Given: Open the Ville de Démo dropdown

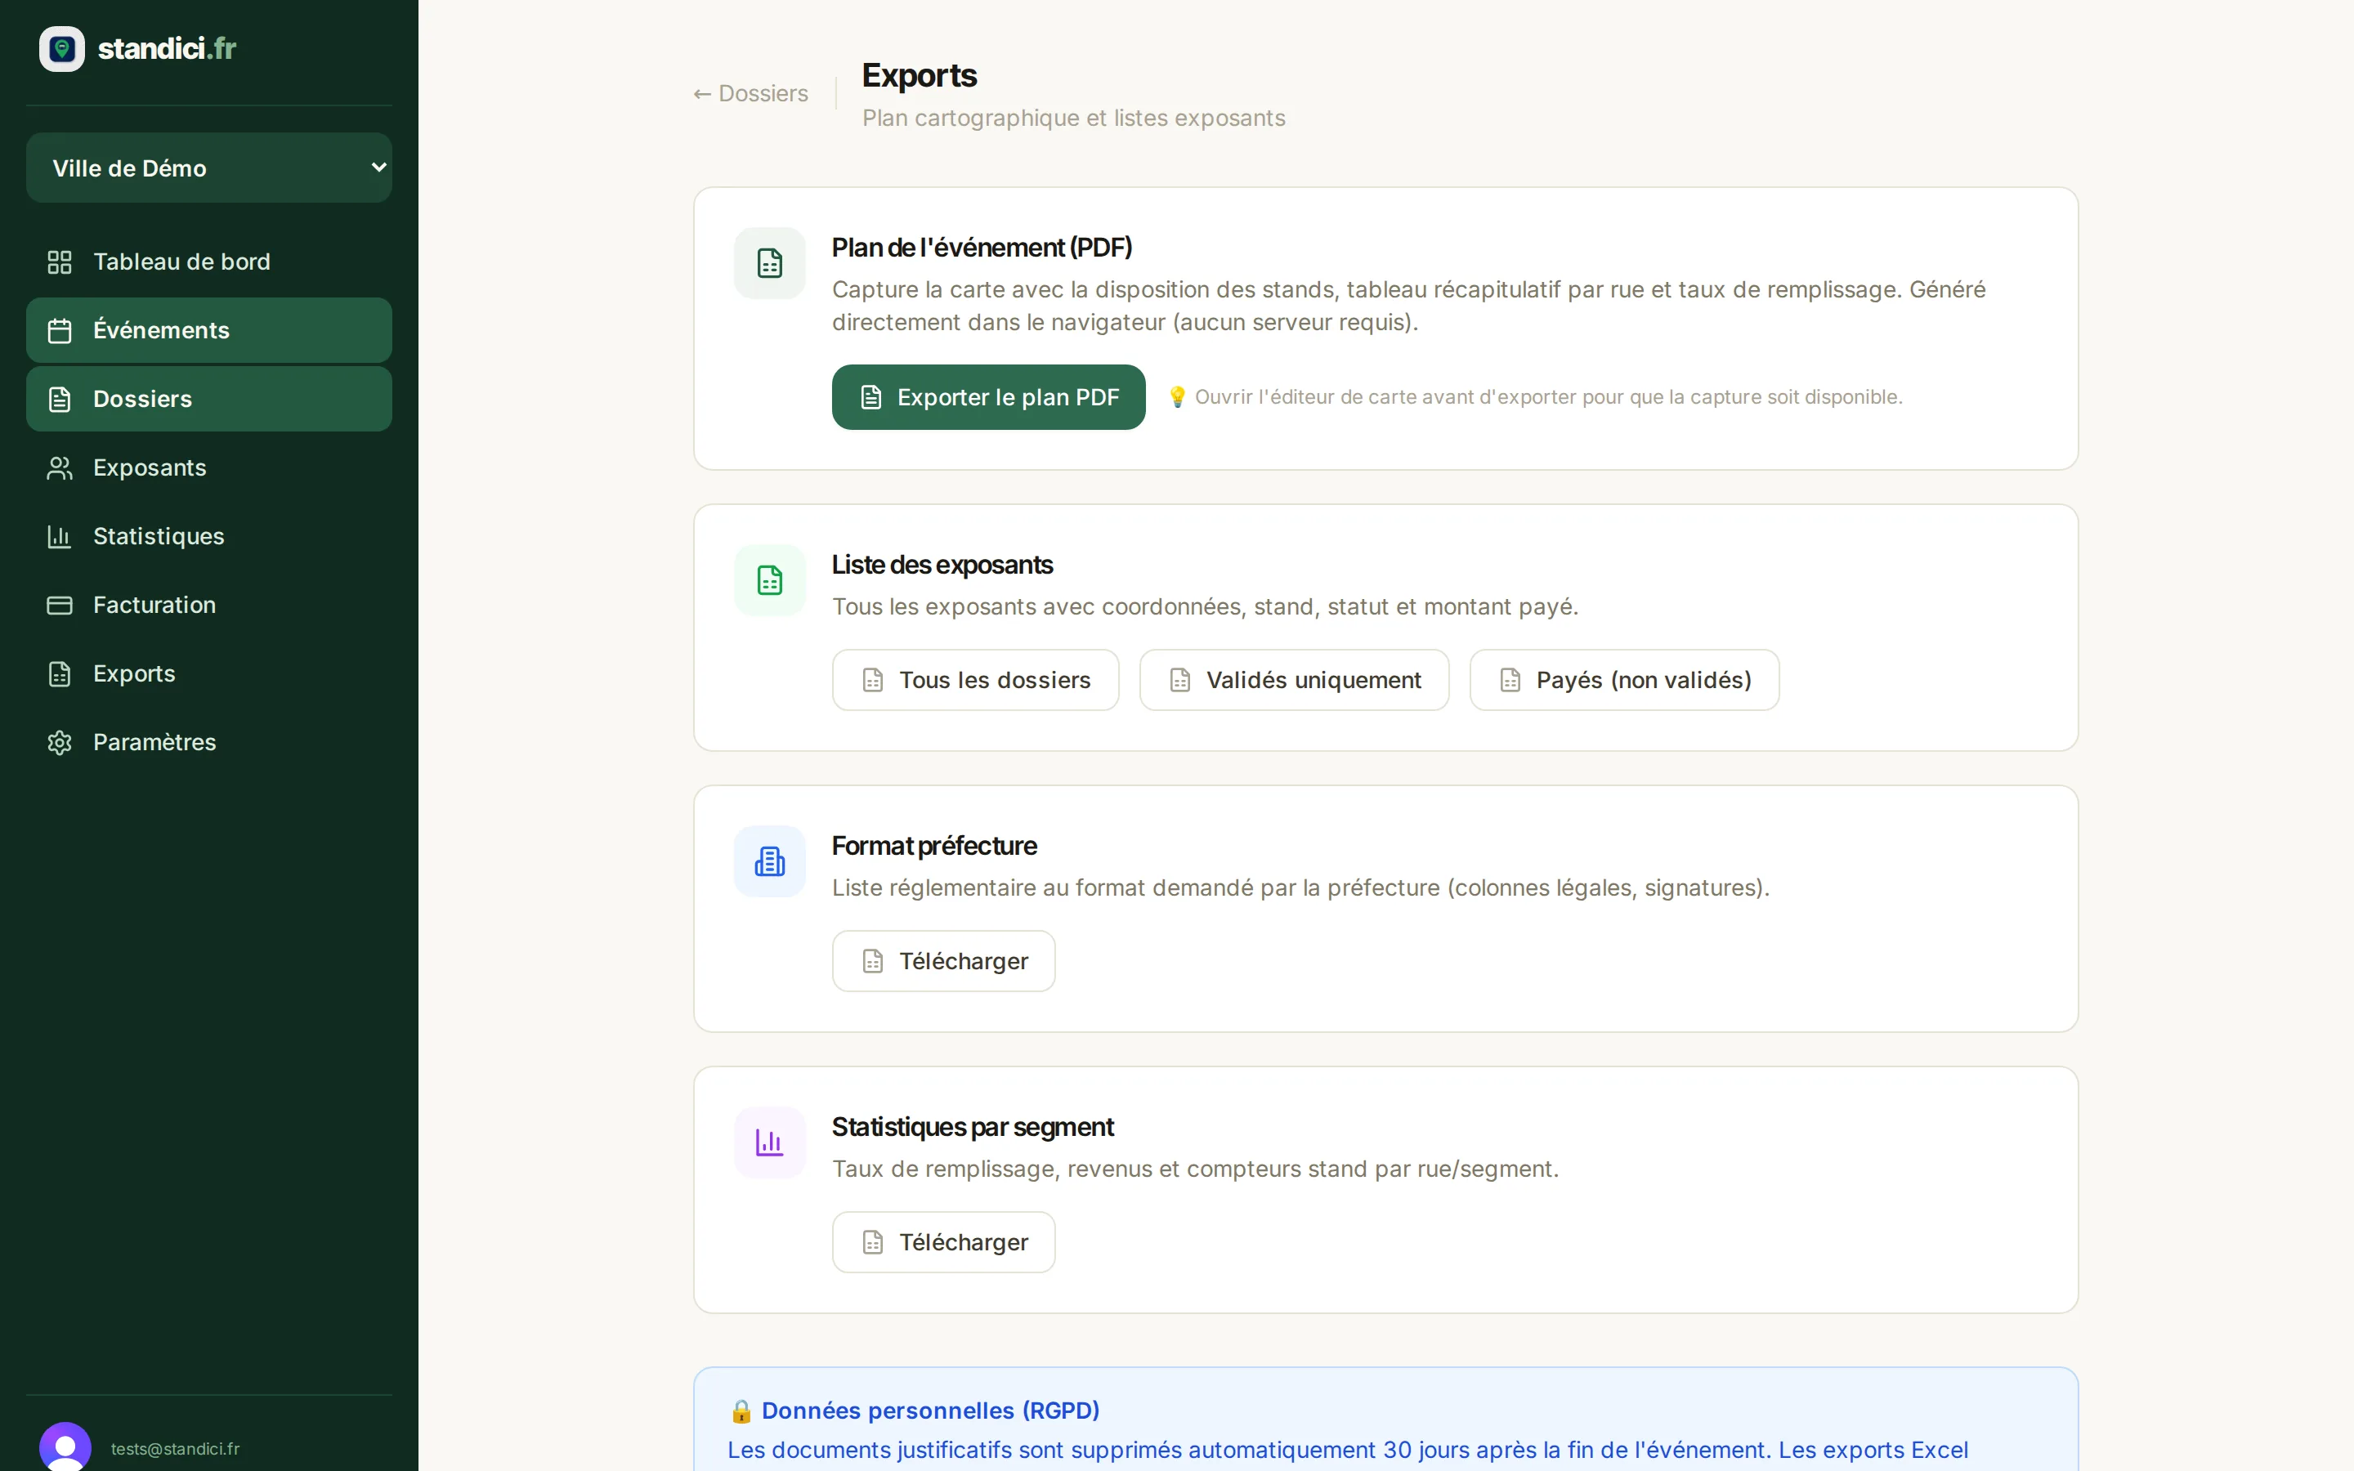Looking at the screenshot, I should click(209, 168).
